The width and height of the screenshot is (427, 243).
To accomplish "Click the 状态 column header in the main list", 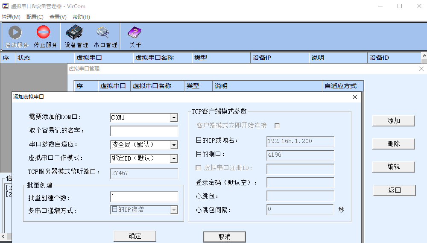I will tap(44, 58).
